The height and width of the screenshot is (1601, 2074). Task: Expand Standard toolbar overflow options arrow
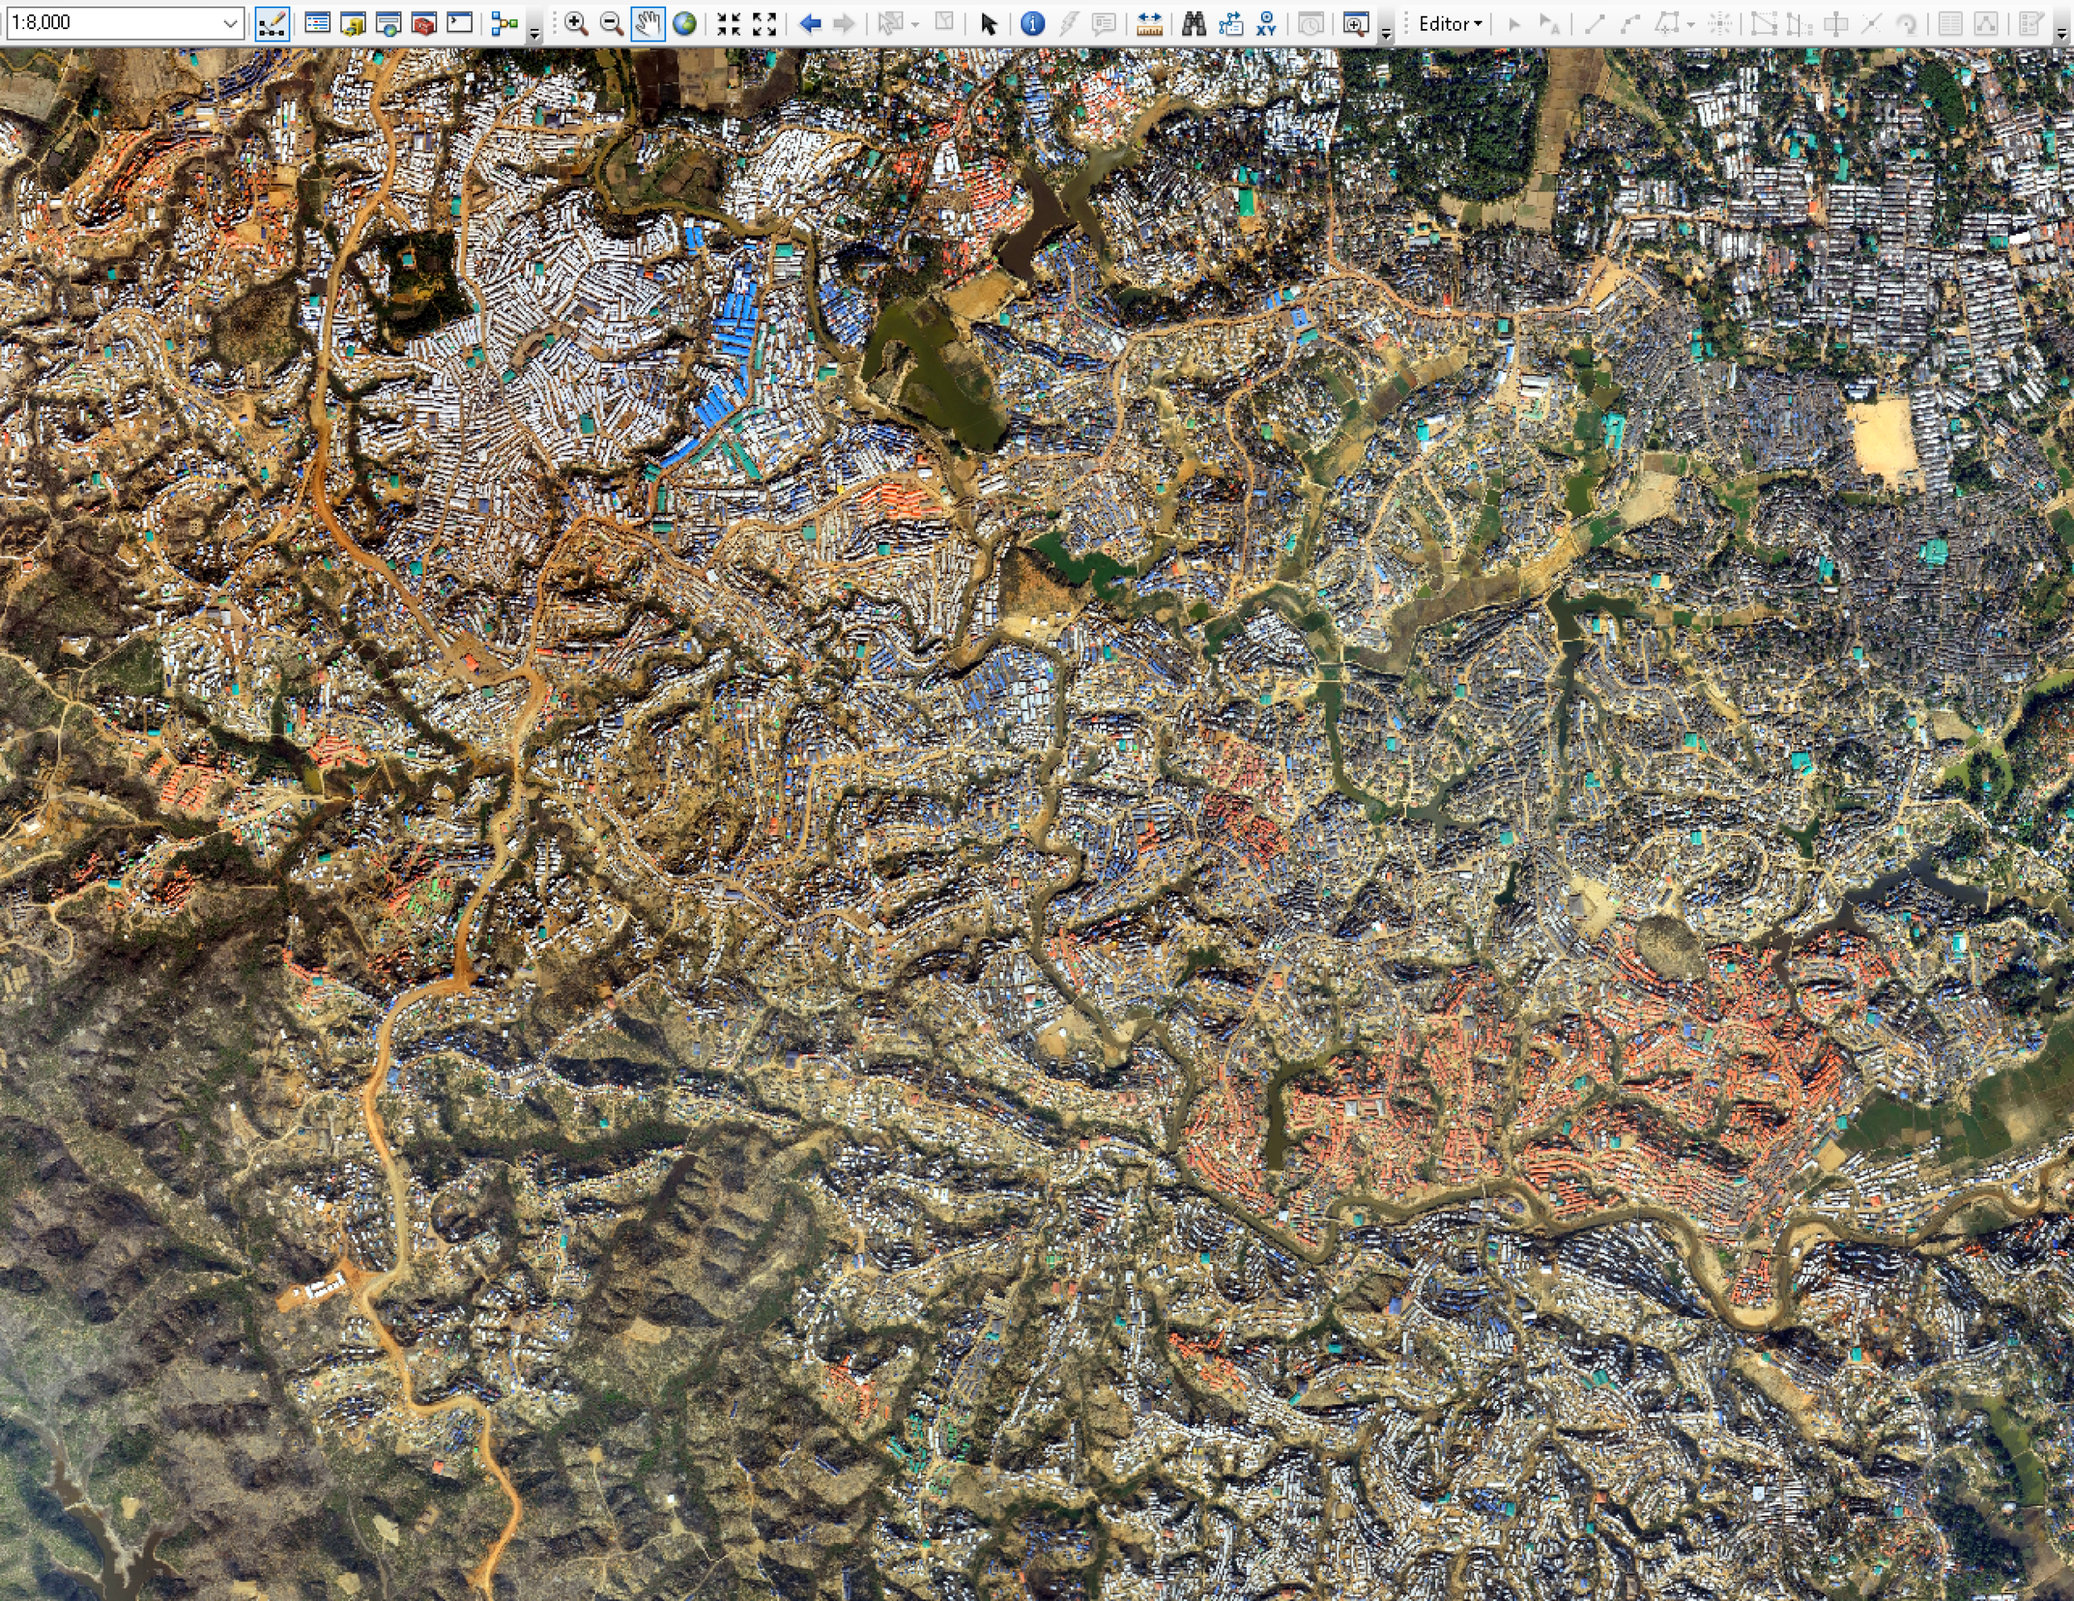(x=534, y=33)
